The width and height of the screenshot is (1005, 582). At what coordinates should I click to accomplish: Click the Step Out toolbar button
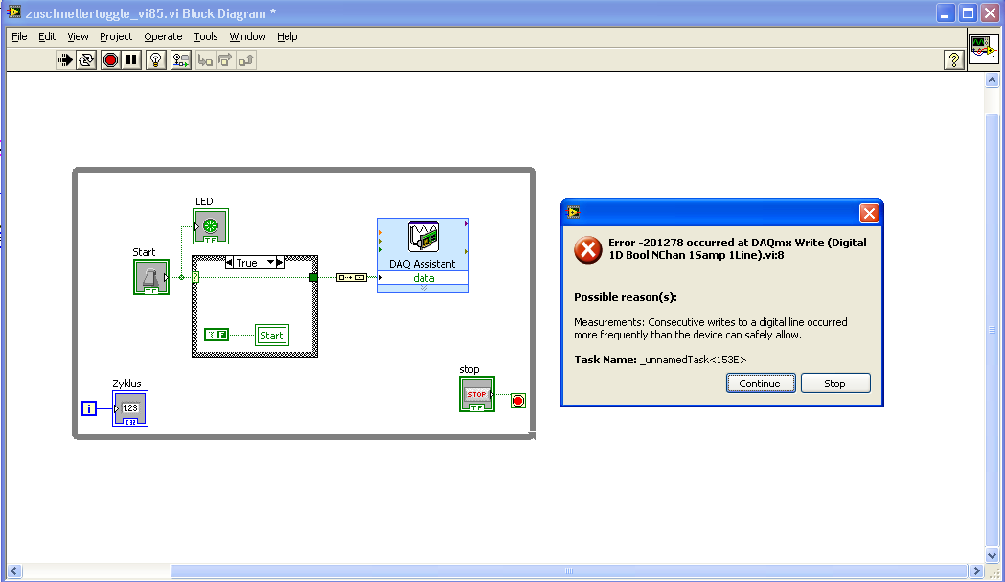tap(247, 60)
